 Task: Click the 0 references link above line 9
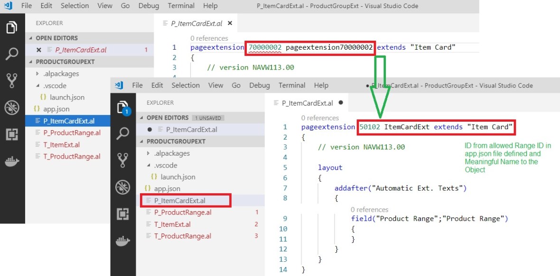(x=369, y=209)
